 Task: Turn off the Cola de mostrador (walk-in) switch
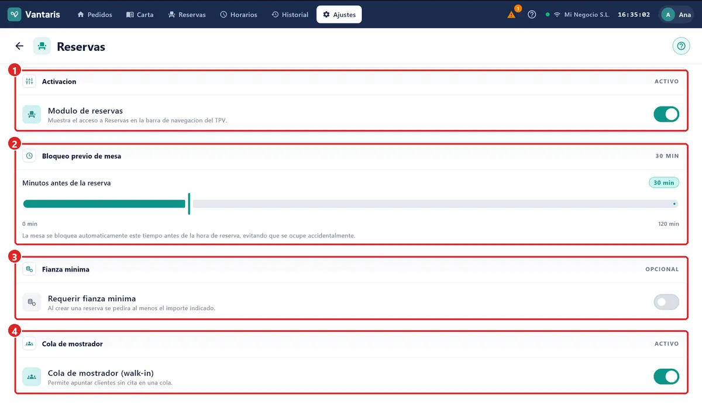tap(666, 376)
